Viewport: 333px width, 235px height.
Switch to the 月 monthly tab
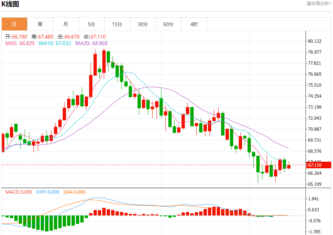pyautogui.click(x=66, y=24)
